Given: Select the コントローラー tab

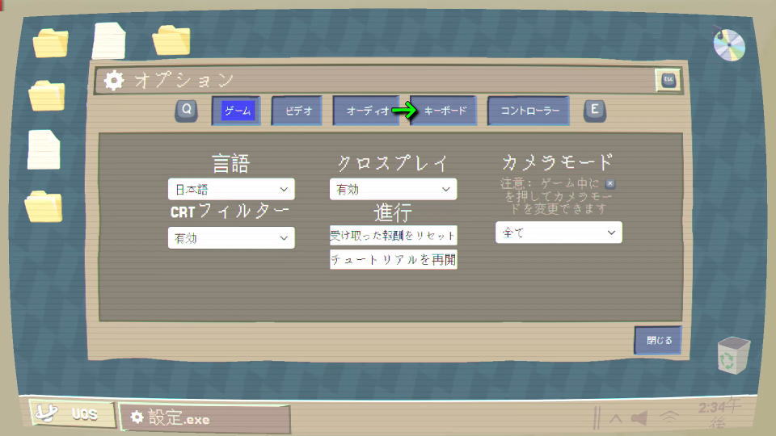Looking at the screenshot, I should (x=528, y=111).
